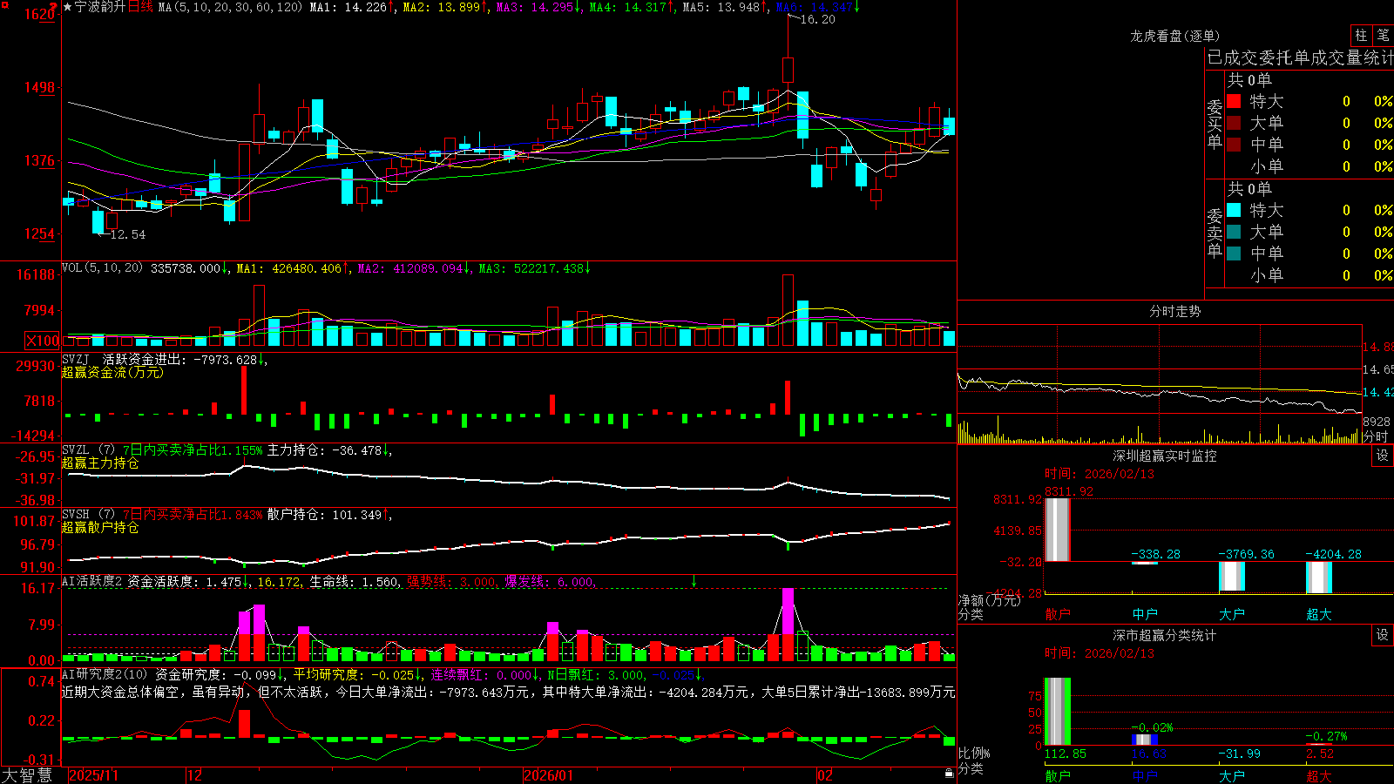Viewport: 1394px width, 784px height.
Task: Click the SVZL (7) indicator name
Action: click(88, 450)
